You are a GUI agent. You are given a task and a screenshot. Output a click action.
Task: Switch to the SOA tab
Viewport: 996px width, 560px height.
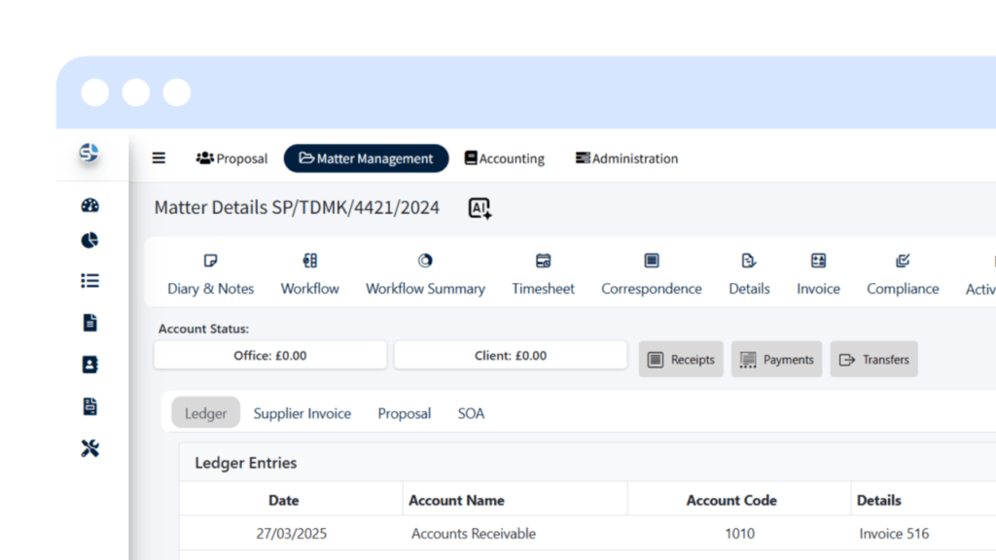(x=471, y=413)
